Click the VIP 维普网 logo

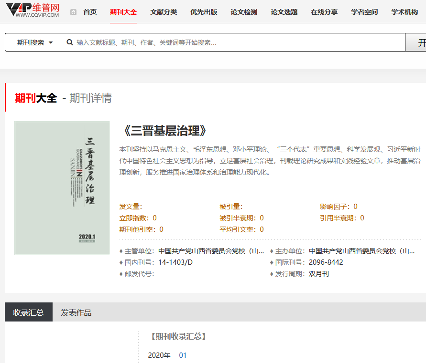point(33,10)
